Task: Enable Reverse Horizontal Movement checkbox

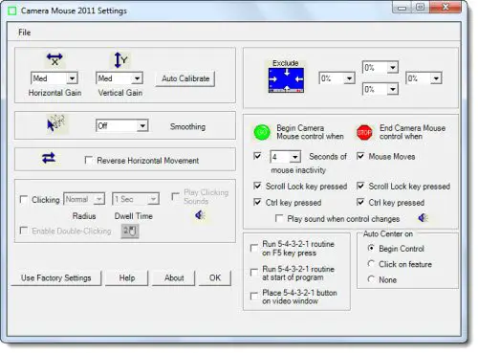Action: tap(89, 160)
